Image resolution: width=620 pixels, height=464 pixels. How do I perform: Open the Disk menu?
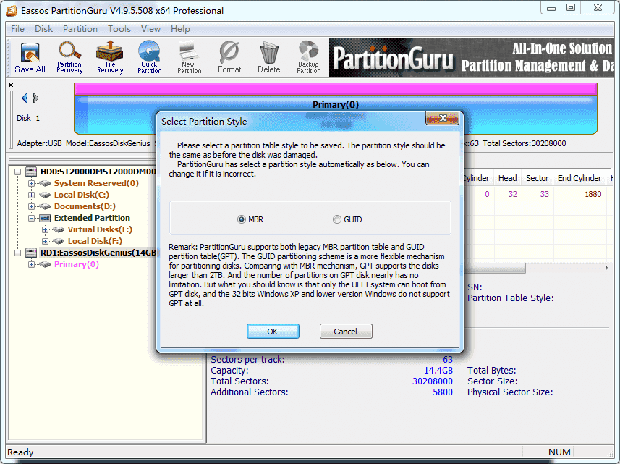[x=43, y=29]
